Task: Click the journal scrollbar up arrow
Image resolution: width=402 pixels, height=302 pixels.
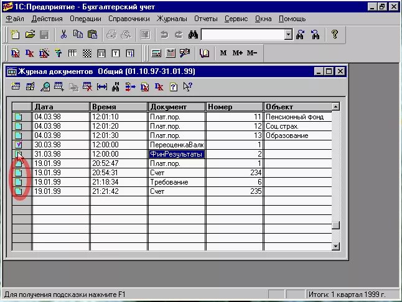Action: pos(335,106)
